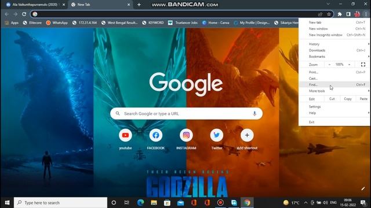Viewport: 371px width, 208px height.
Task: Open the 172.31.4.164 bookmark
Action: point(85,23)
